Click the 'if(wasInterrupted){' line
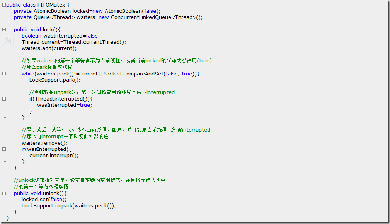The width and height of the screenshot is (390, 224). click(46, 149)
